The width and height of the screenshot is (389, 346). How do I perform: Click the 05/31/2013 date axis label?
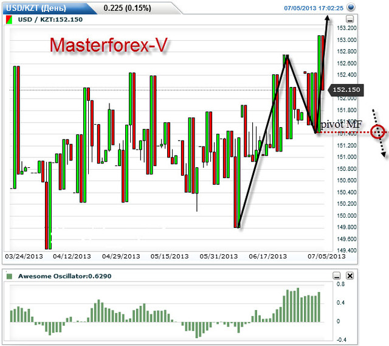coord(219,256)
